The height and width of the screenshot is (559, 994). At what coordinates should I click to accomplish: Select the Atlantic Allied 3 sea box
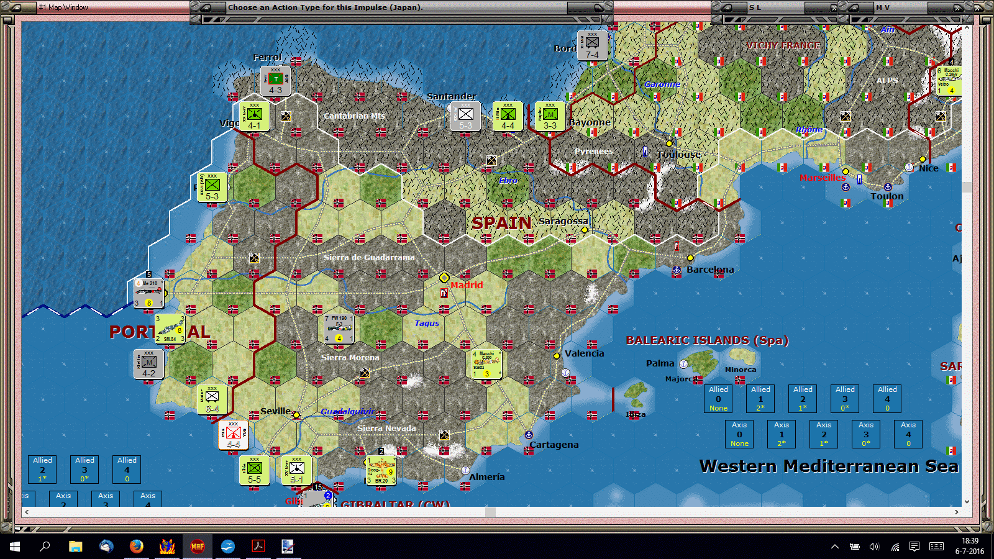point(84,470)
